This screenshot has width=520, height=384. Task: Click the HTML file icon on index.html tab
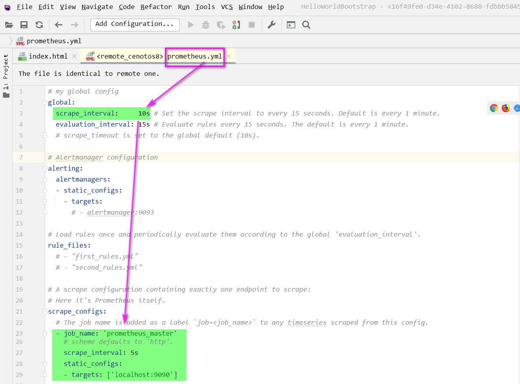[x=22, y=57]
